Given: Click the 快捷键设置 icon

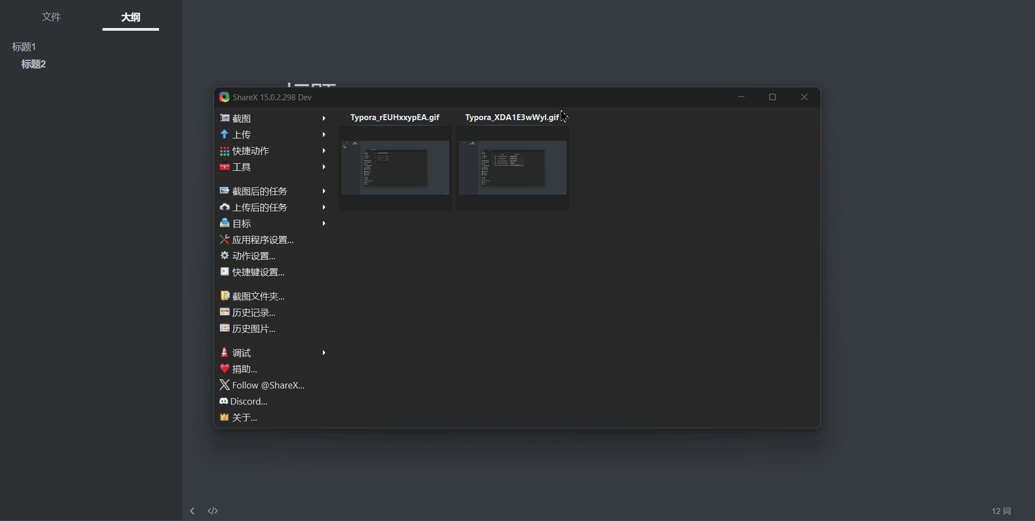Looking at the screenshot, I should point(225,272).
